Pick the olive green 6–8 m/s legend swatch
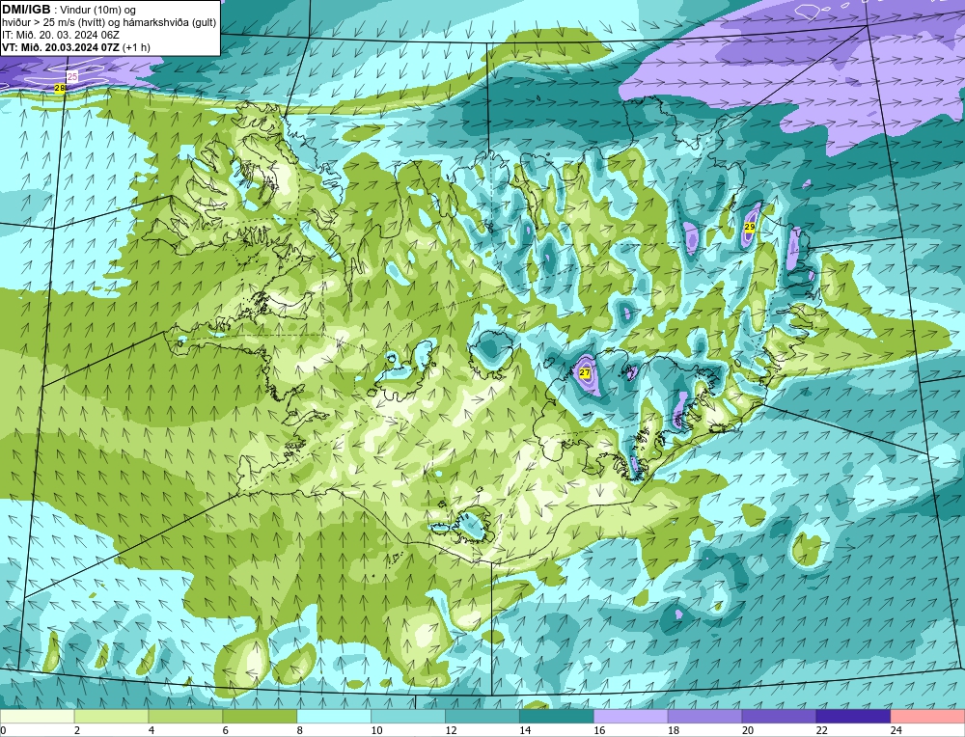This screenshot has width=965, height=737. (x=260, y=717)
